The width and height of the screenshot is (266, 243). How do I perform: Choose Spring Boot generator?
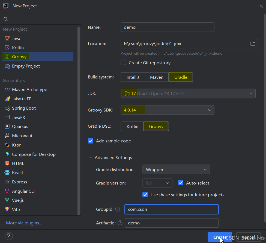(37, 108)
